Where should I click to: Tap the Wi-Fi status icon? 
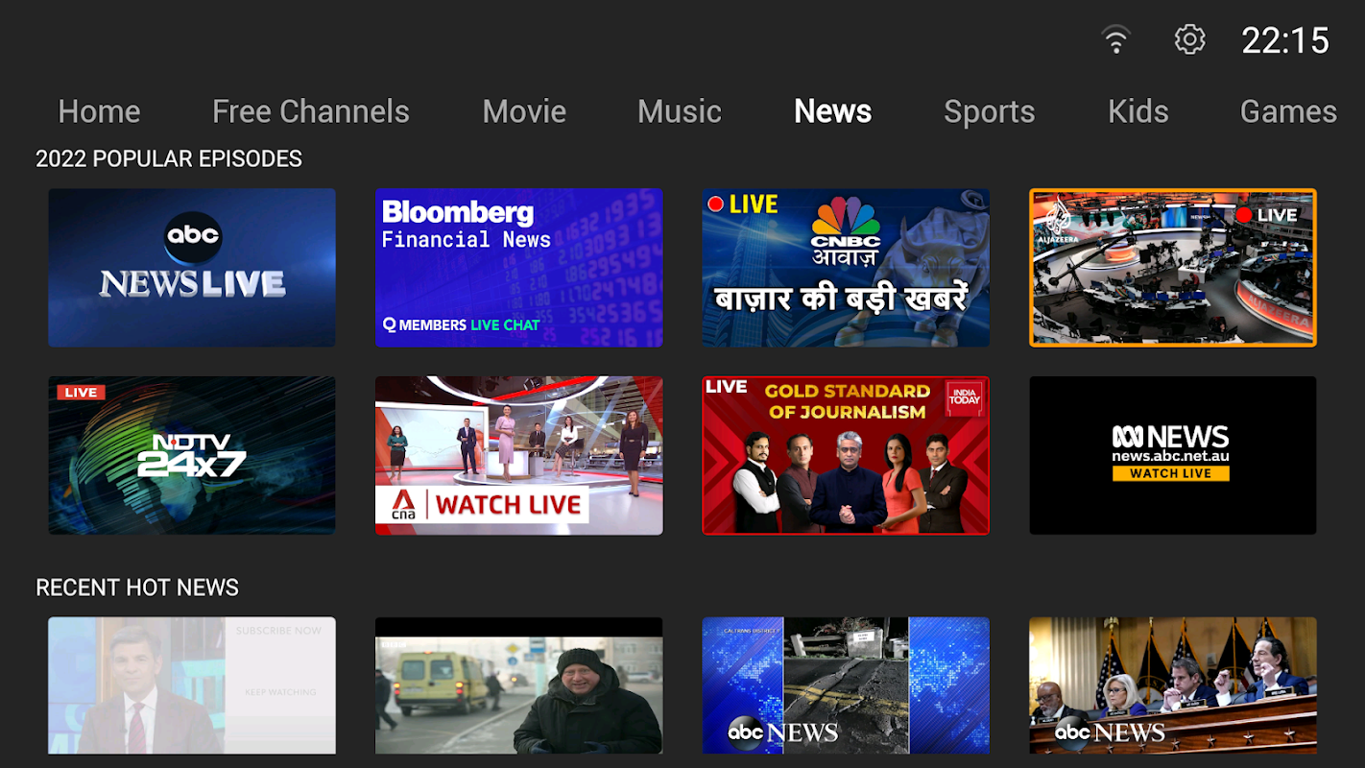pyautogui.click(x=1115, y=40)
